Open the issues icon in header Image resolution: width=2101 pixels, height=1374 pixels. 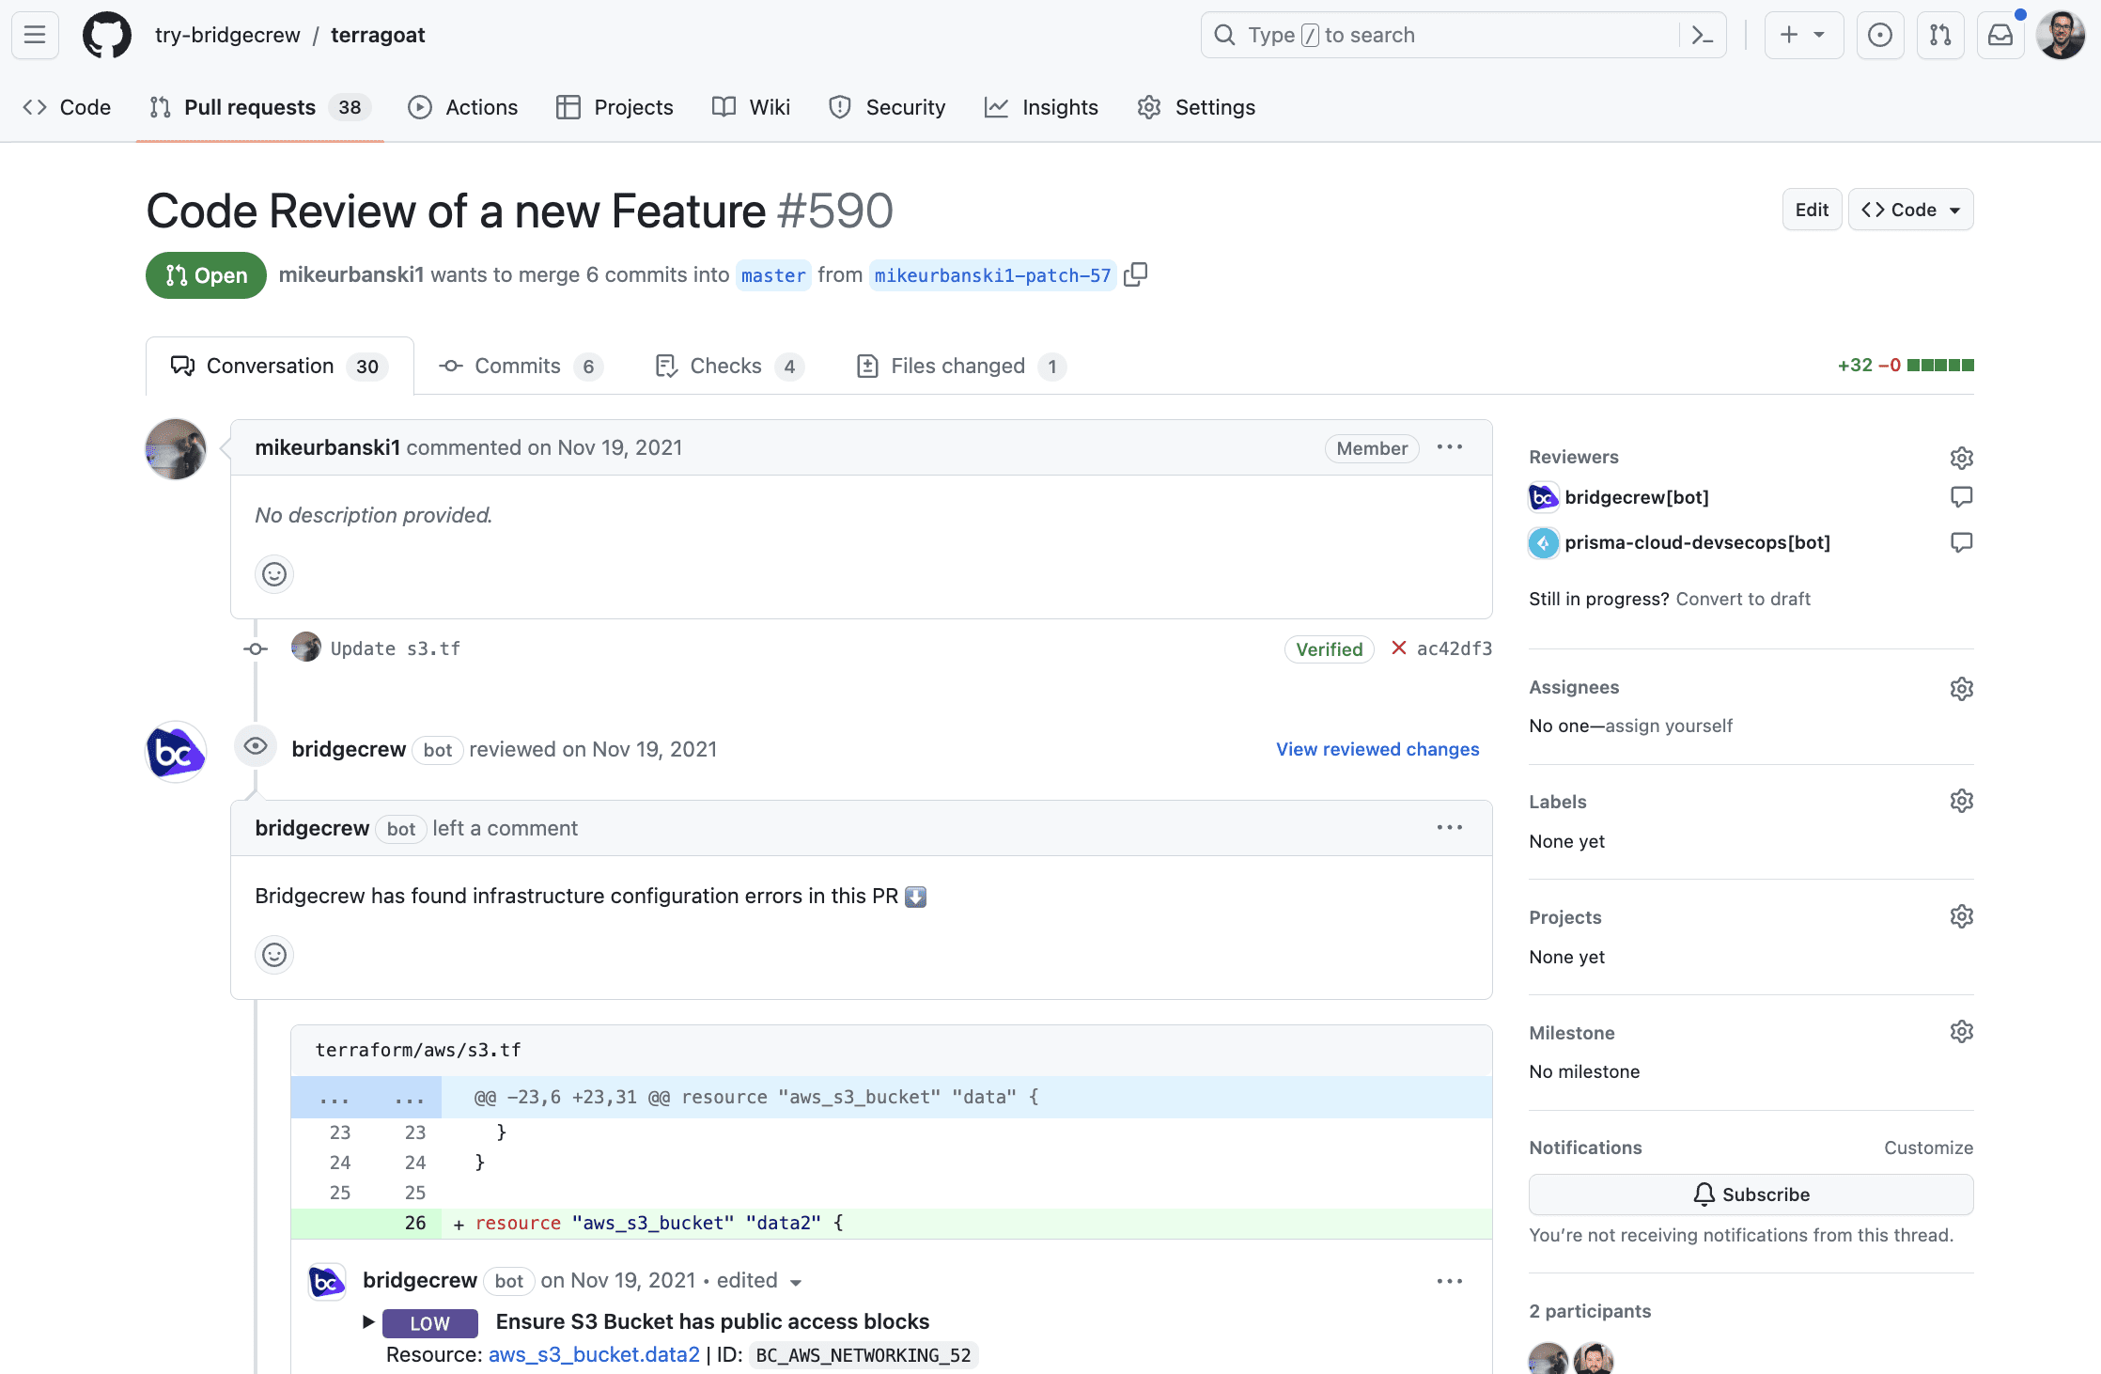pos(1879,36)
